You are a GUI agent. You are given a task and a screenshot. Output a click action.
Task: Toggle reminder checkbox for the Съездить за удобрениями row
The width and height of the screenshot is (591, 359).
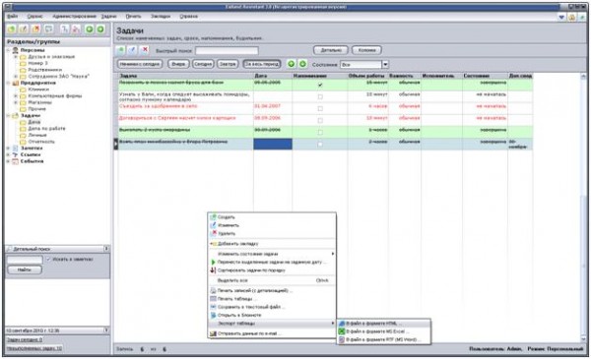[320, 108]
